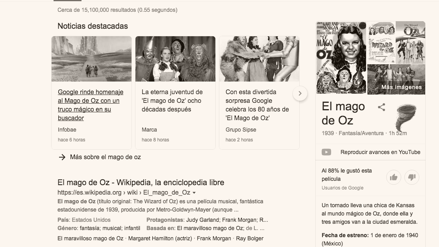Open the Wizard of Oz vintage poster thumbnail
Image resolution: width=439 pixels, height=247 pixels.
(x=382, y=43)
